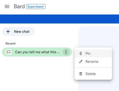
Task: Click the pushpin icon in the context menu
Action: click(x=81, y=53)
